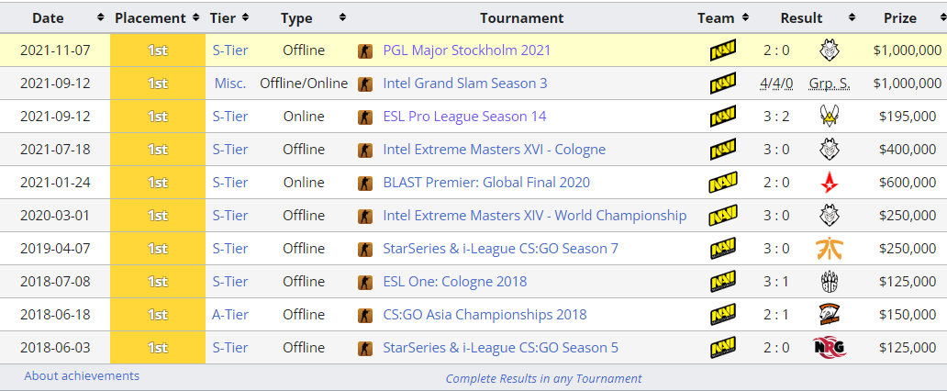947x391 pixels.
Task: Open PGL Major Stockholm 2021 tournament link
Action: pos(466,50)
